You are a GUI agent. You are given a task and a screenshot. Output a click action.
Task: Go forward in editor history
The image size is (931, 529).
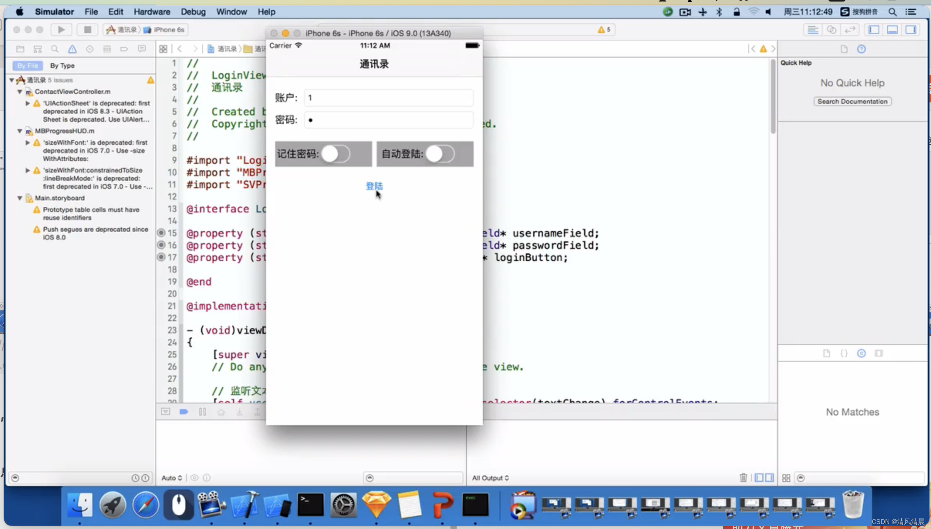point(195,49)
